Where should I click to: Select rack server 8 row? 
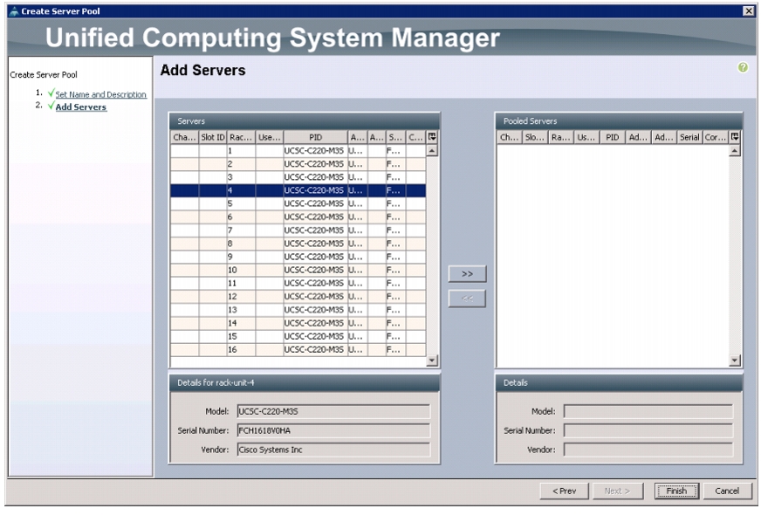(x=298, y=244)
